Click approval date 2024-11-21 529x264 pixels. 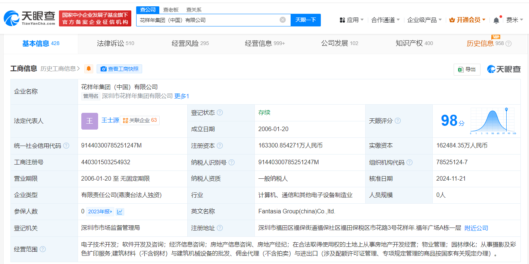click(451, 179)
